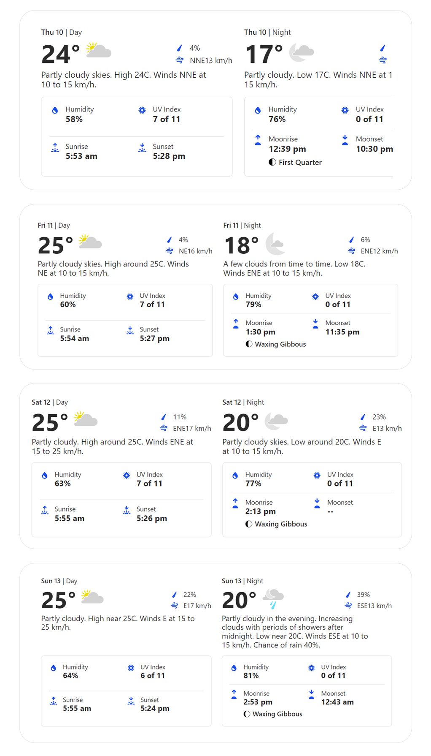Click the 12:43 am moonset time
Image resolution: width=431 pixels, height=756 pixels.
click(x=337, y=702)
